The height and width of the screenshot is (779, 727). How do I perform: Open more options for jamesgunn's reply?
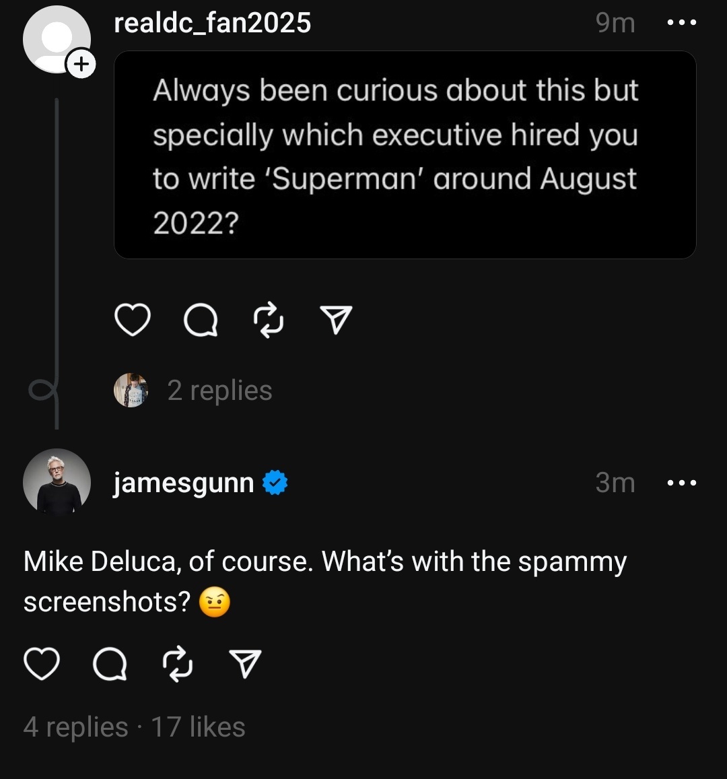tap(681, 483)
